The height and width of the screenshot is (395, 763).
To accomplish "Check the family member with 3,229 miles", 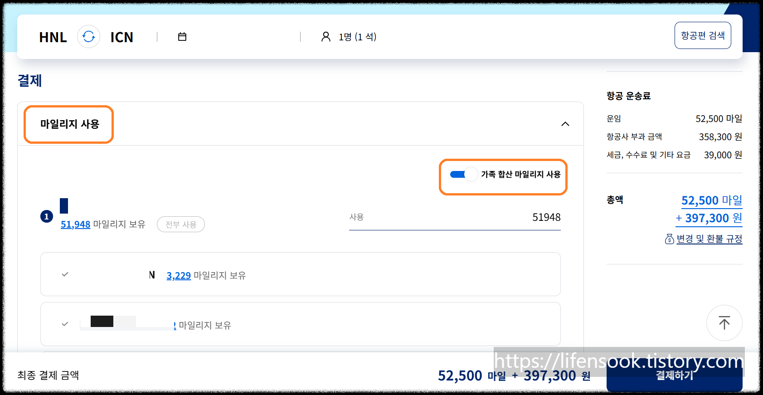I will [x=65, y=274].
